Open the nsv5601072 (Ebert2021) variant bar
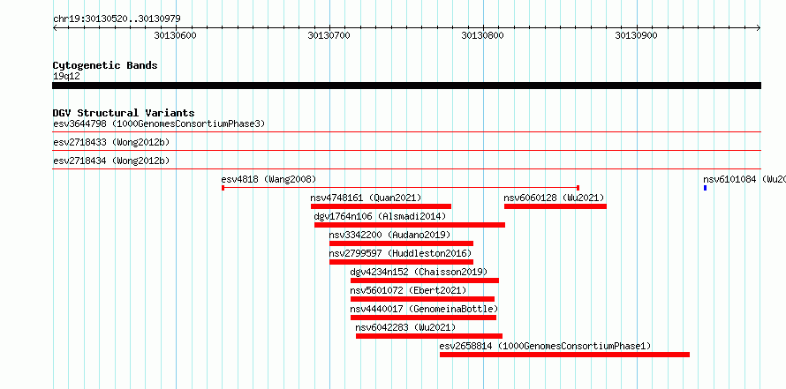 pyautogui.click(x=422, y=299)
